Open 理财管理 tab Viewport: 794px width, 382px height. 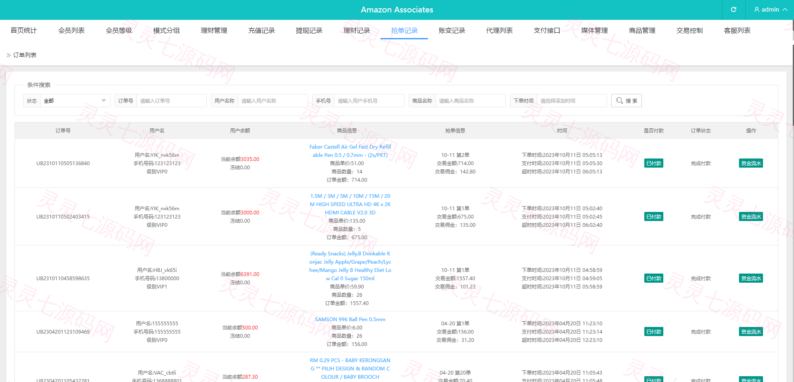coord(214,30)
